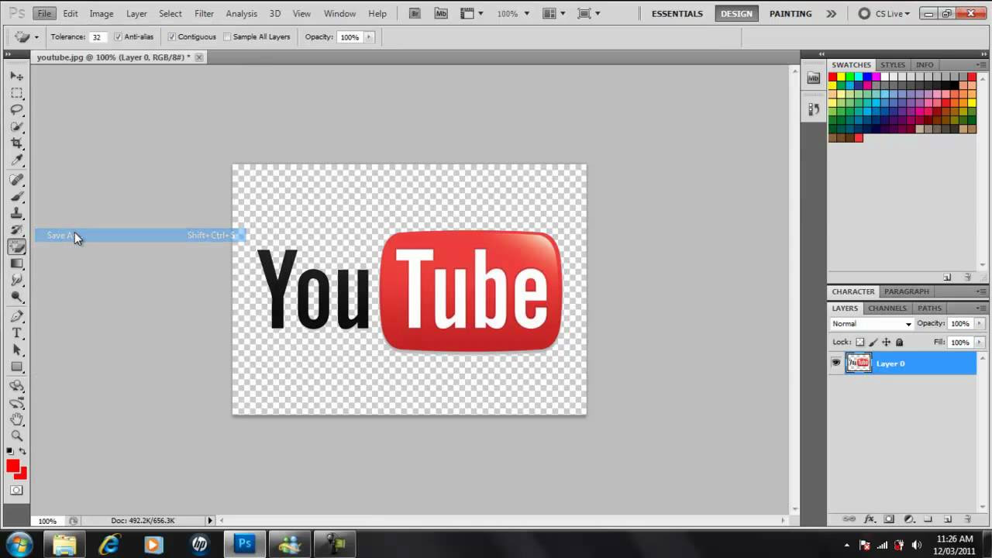Open the zoom level dropdown
The image size is (992, 558).
(526, 13)
